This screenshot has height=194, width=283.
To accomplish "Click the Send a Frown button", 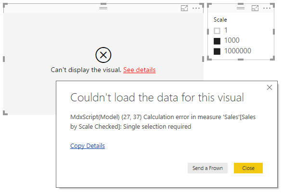I will [x=207, y=168].
